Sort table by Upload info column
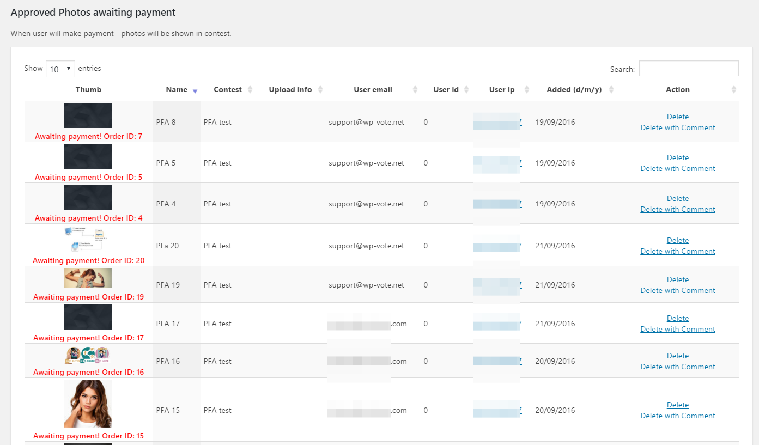This screenshot has height=445, width=759. 290,89
